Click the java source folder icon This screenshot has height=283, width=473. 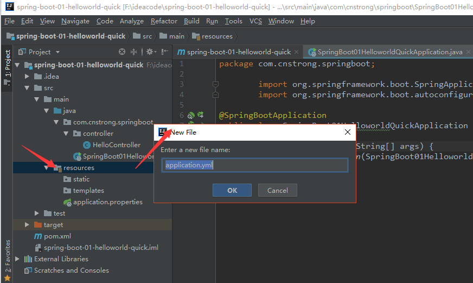tap(57, 111)
